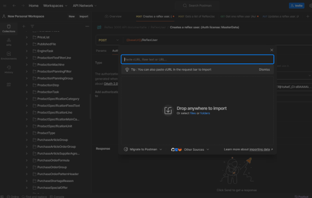
Task: Click the drop to import icon
Action: point(168,110)
